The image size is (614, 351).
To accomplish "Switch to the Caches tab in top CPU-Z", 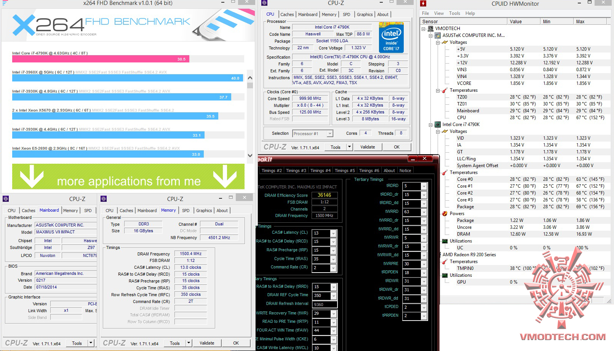I will (x=287, y=14).
